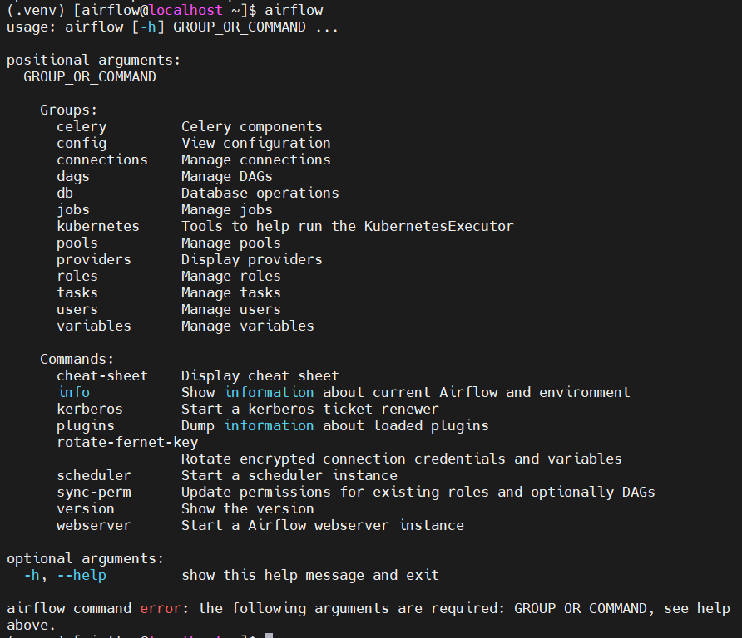Click 'Manage tasks' description

231,293
